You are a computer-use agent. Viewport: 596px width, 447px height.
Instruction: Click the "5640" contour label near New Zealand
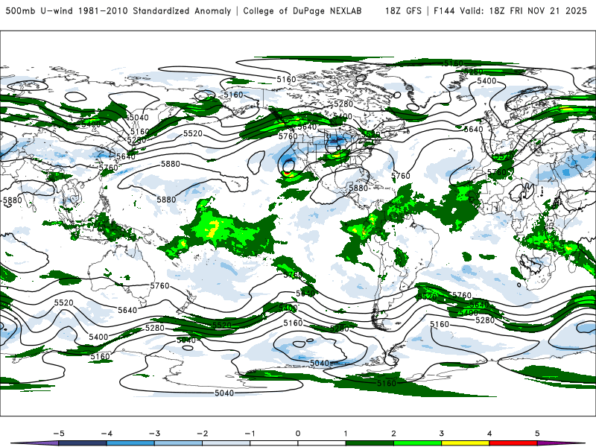[127, 310]
